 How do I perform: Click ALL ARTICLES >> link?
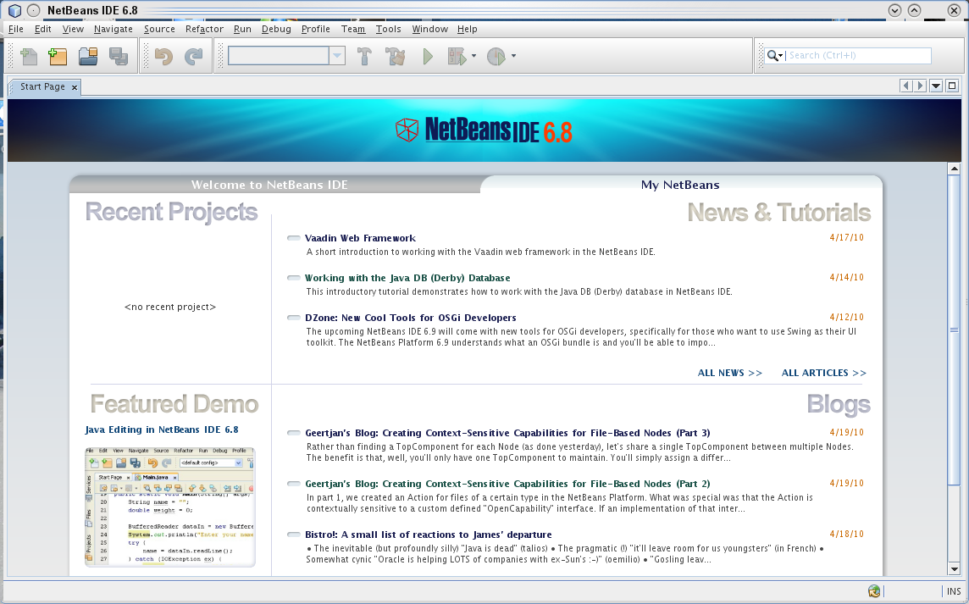coord(824,373)
